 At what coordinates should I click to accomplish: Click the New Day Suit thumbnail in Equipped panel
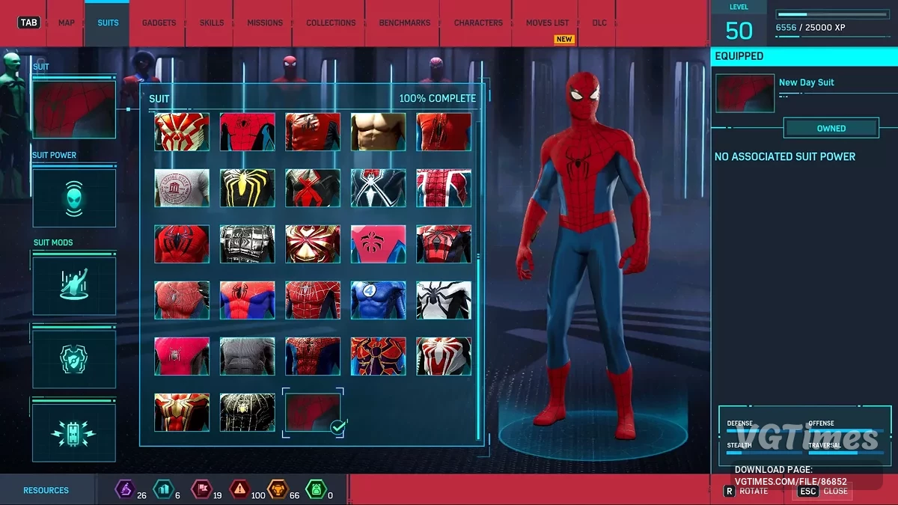click(745, 94)
